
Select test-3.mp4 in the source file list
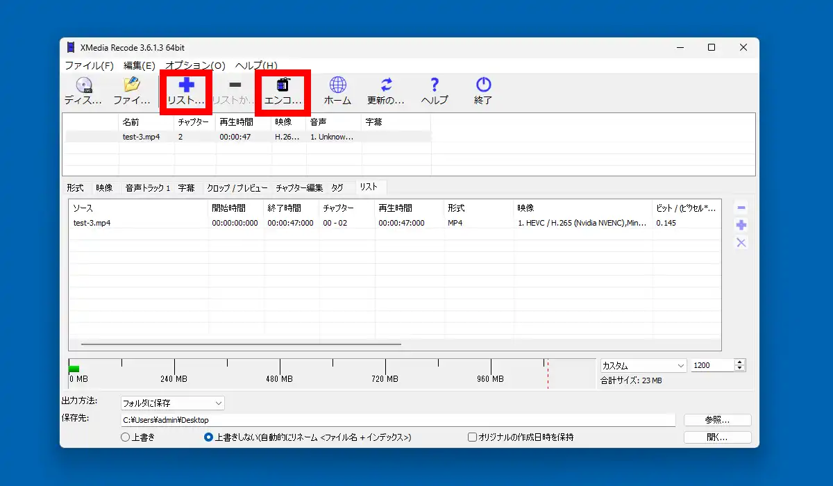tap(249, 137)
